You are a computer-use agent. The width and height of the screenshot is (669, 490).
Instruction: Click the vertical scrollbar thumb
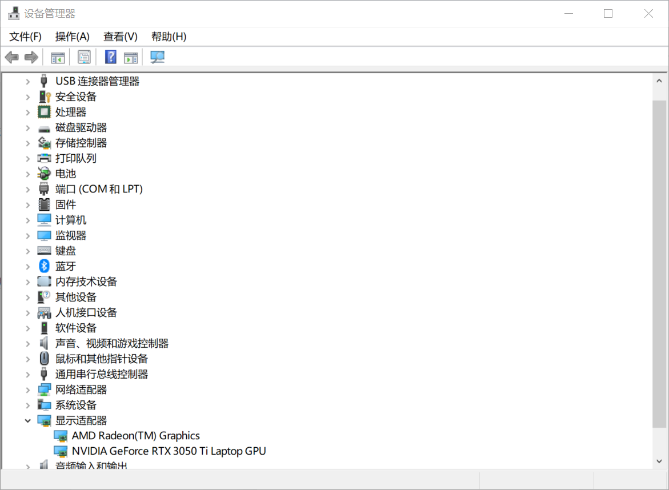coord(659,263)
